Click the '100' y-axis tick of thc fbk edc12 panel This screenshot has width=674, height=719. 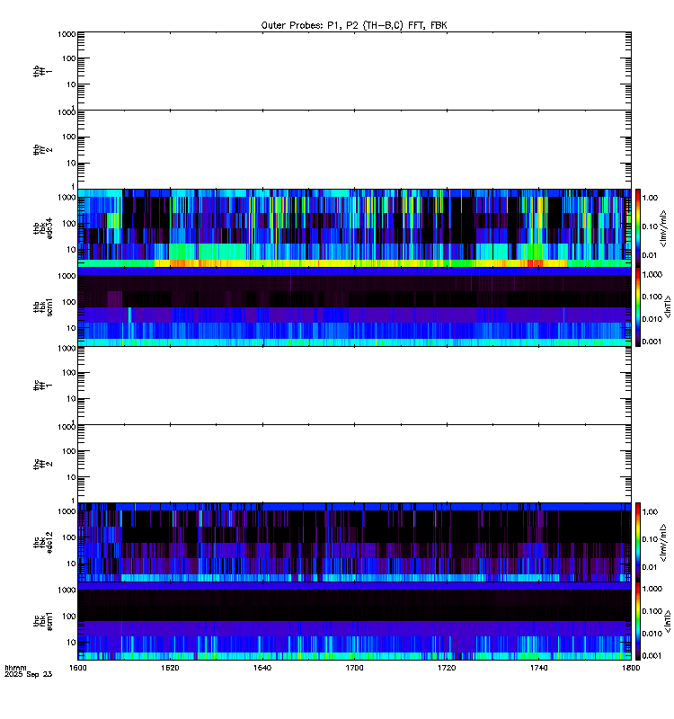[x=69, y=537]
